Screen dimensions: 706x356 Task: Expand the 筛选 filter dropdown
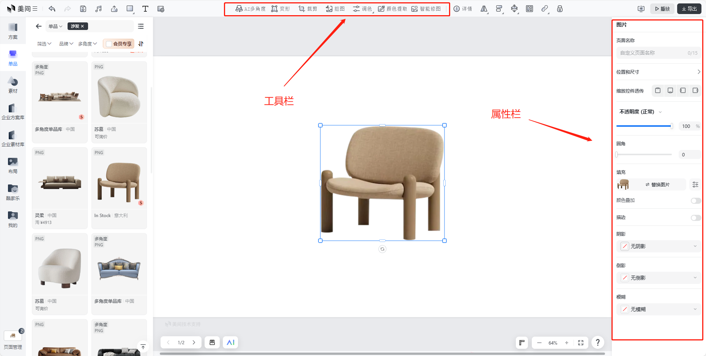click(x=44, y=44)
